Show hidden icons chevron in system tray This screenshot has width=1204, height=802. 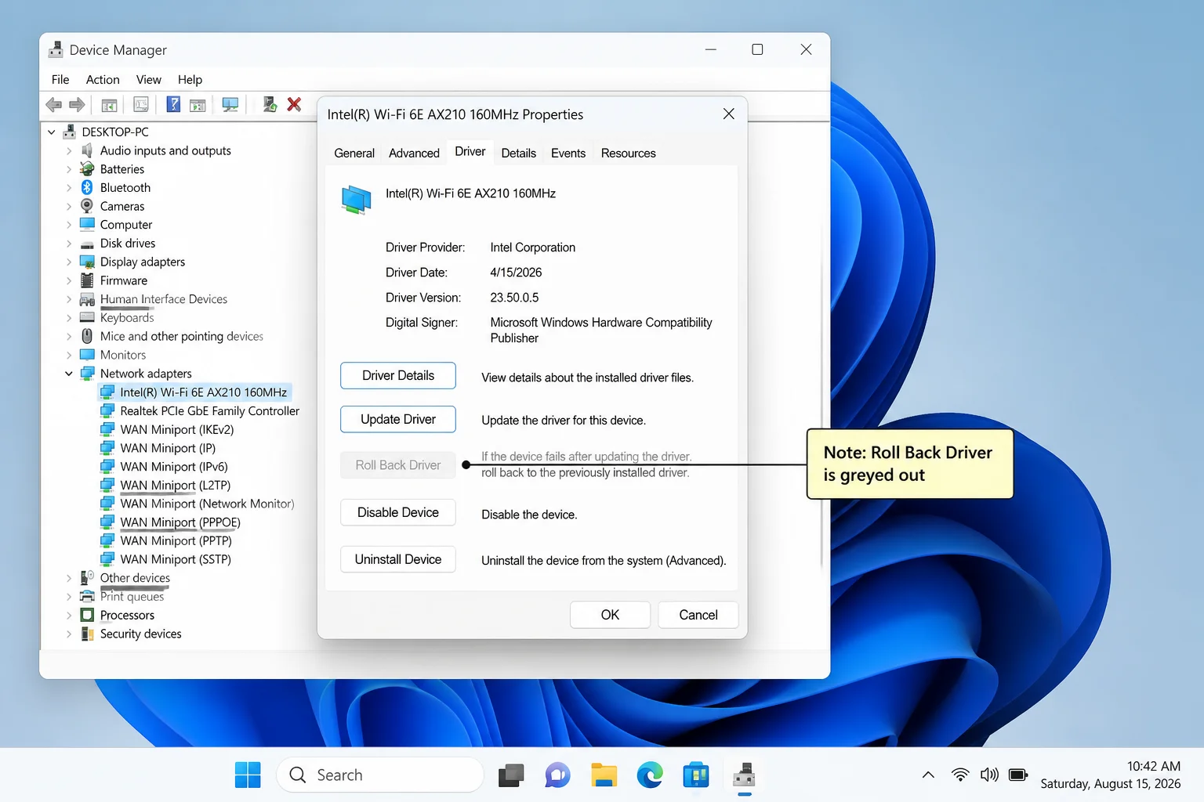pos(928,775)
